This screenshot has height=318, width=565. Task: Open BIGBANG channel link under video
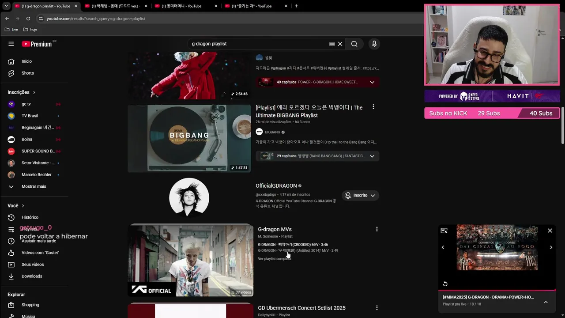pos(272,132)
